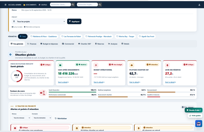Expand the Tous les domaines dropdown
The width and height of the screenshot is (204, 132).
pyautogui.click(x=42, y=118)
